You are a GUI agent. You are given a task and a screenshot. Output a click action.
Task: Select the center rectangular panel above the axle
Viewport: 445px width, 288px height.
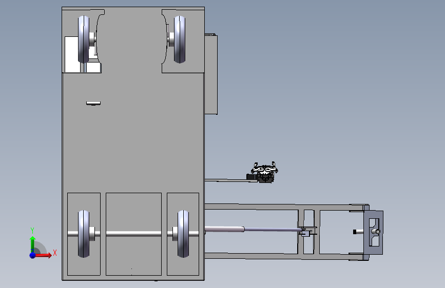coord(133,212)
